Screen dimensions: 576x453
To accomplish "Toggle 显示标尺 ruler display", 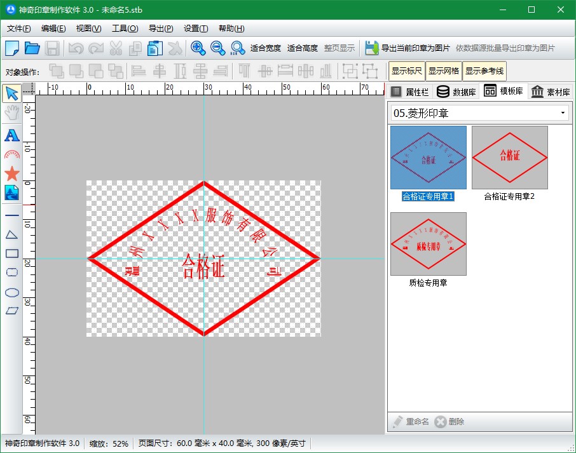I will (406, 71).
